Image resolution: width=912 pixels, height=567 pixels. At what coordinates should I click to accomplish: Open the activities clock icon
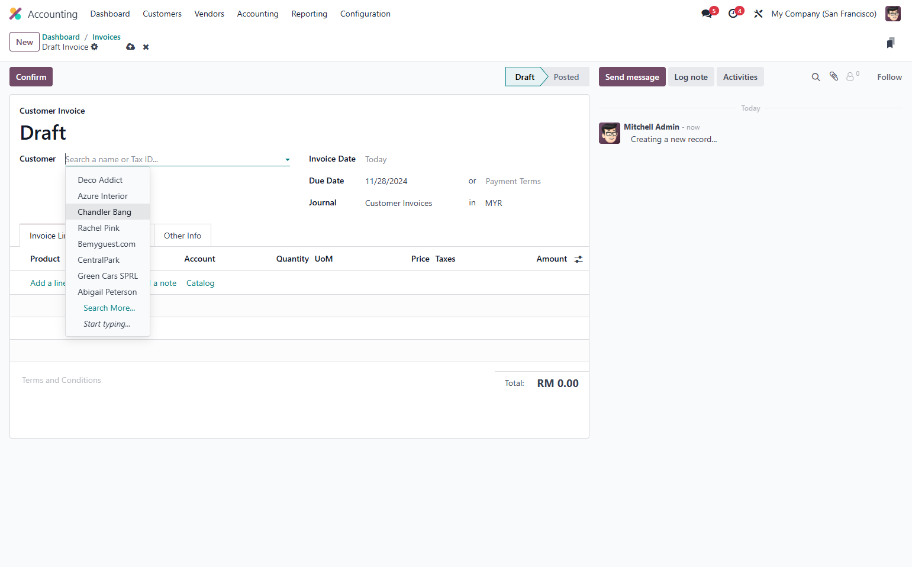point(733,14)
